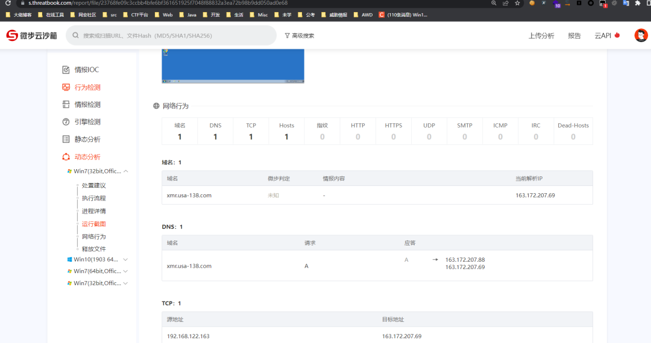Image resolution: width=651 pixels, height=343 pixels.
Task: Switch to the DNS network tab
Action: coord(215,131)
